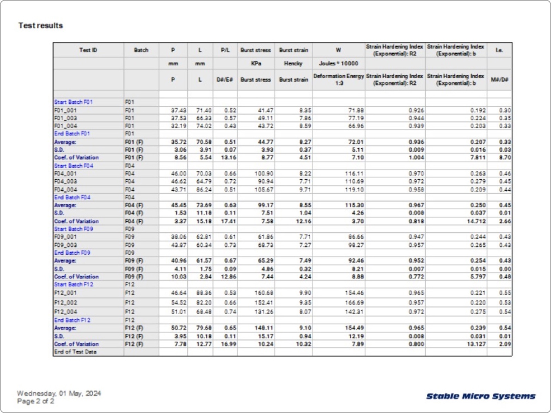Click the top 'Strain Hardening Index (Exponential): b' header
Image resolution: width=551 pixels, height=413 pixels.
click(456, 50)
